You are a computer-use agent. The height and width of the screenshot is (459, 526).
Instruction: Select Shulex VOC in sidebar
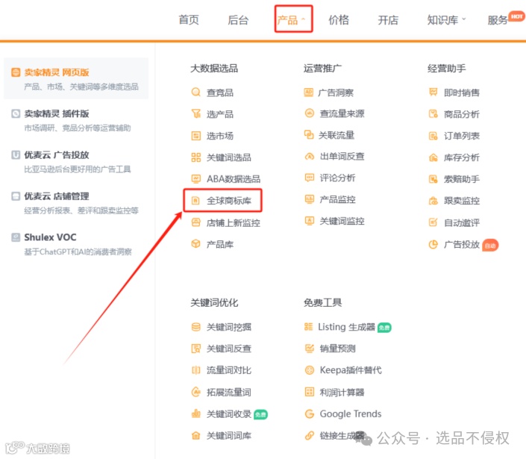76,244
